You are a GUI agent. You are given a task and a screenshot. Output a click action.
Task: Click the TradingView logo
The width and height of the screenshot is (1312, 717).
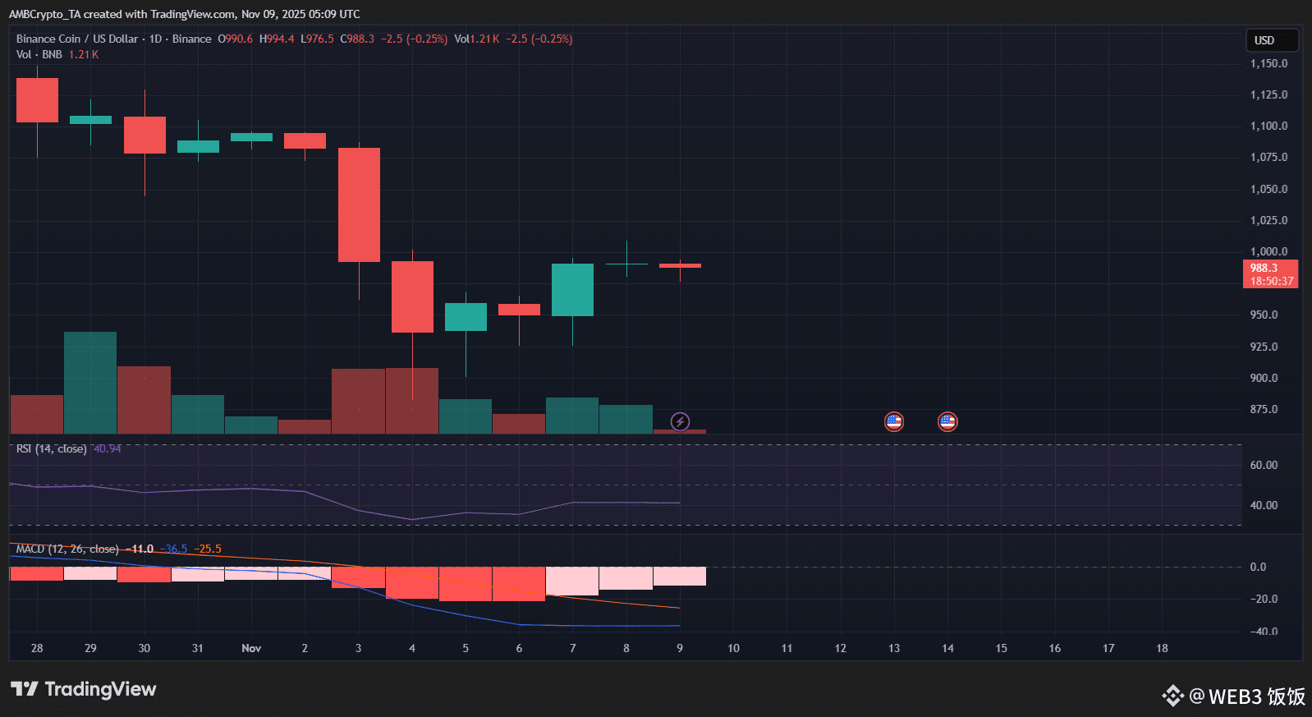tap(83, 689)
